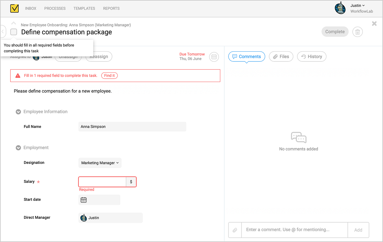This screenshot has width=383, height=242.
Task: Switch to the PROCESSES section
Action: (x=55, y=8)
